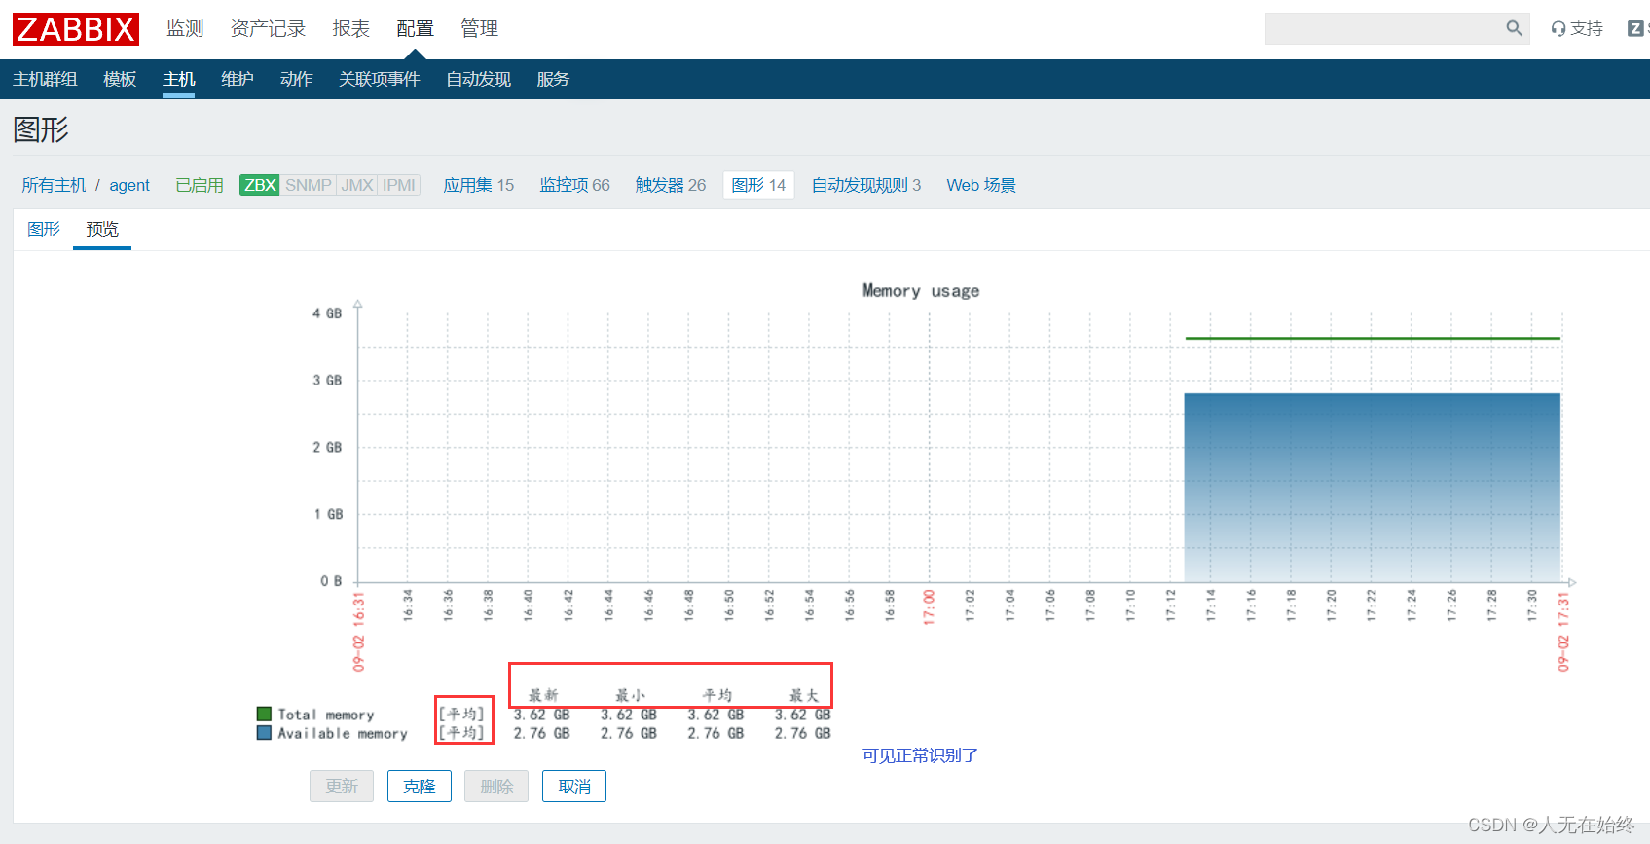Click the 更新 button

[x=342, y=787]
